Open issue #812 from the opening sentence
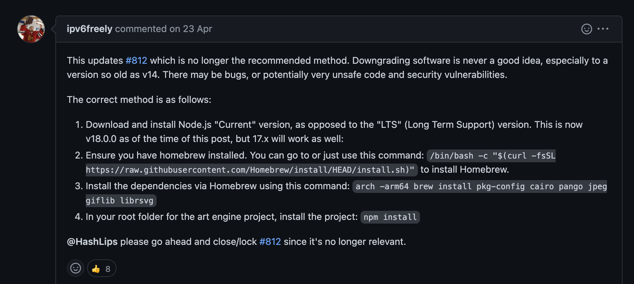Image resolution: width=634 pixels, height=284 pixels. 136,60
